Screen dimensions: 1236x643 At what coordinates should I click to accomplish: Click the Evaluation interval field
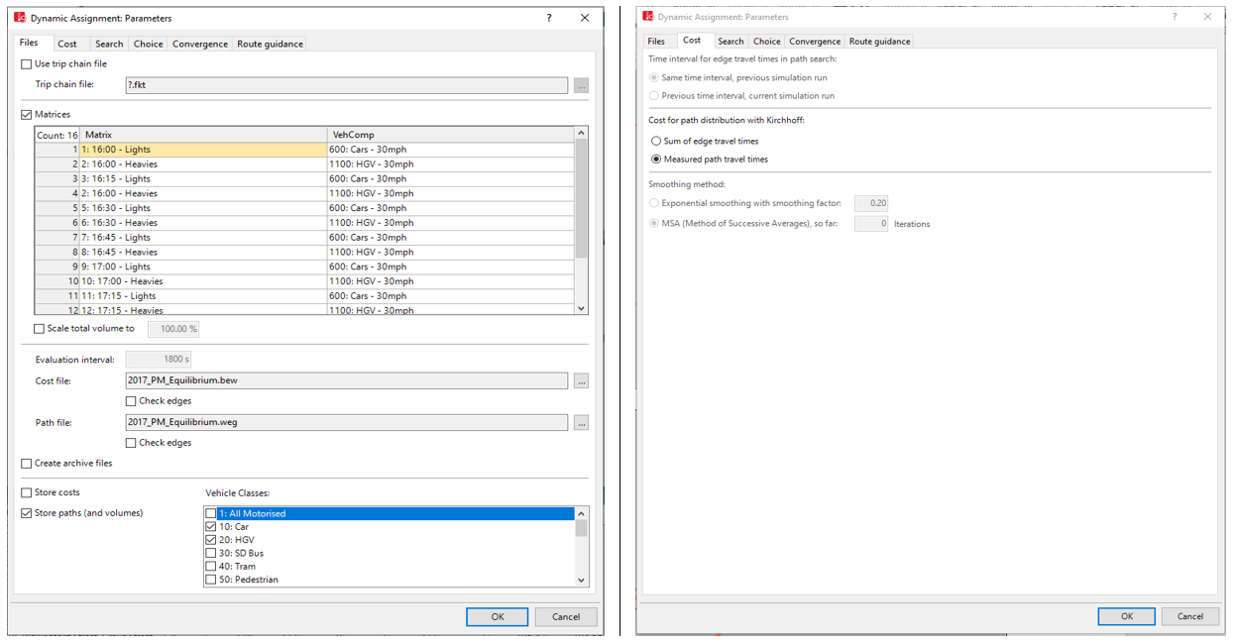point(159,360)
